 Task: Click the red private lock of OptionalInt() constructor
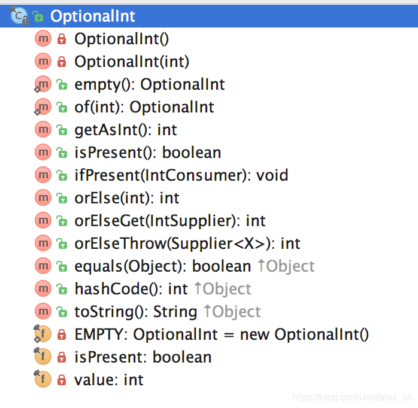62,39
